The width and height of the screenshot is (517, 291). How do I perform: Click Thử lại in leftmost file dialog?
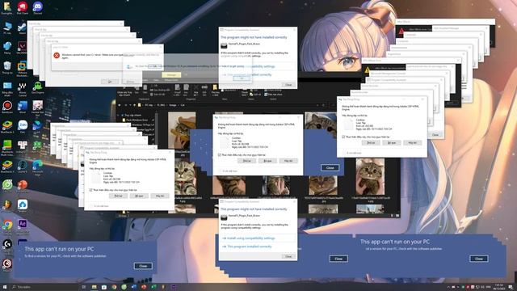pyautogui.click(x=118, y=196)
